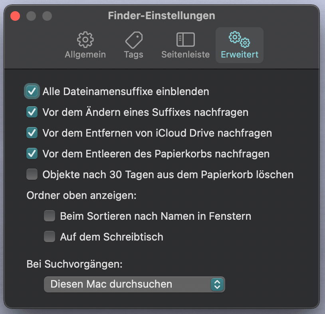Select the Erweitert double-gear icon
325x314 pixels.
240,40
